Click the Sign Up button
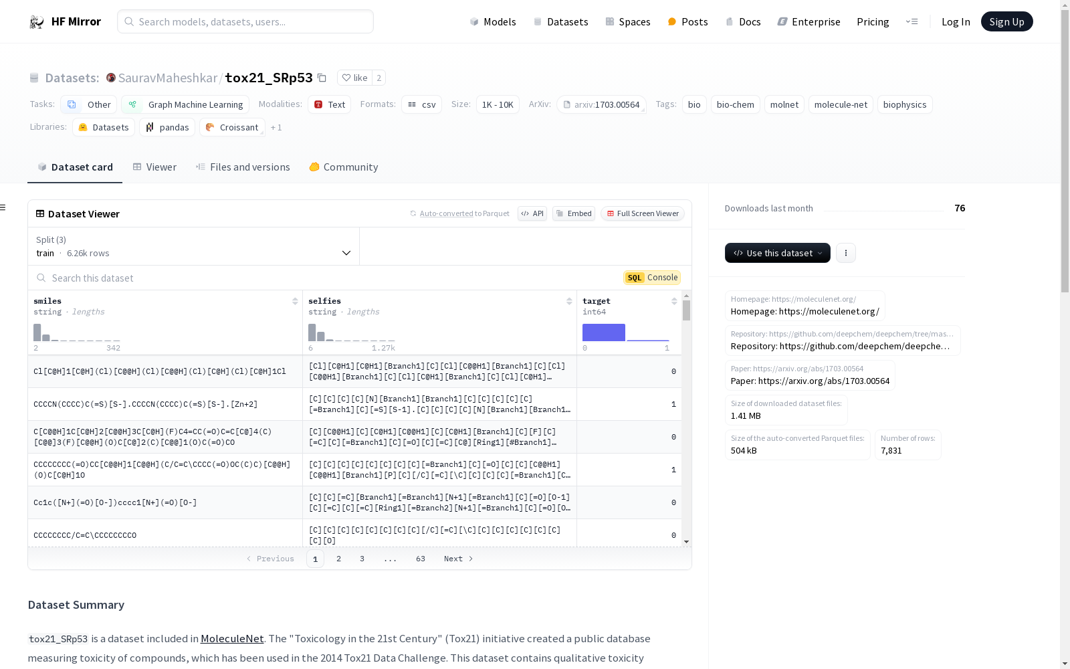This screenshot has height=669, width=1070. pyautogui.click(x=1006, y=21)
